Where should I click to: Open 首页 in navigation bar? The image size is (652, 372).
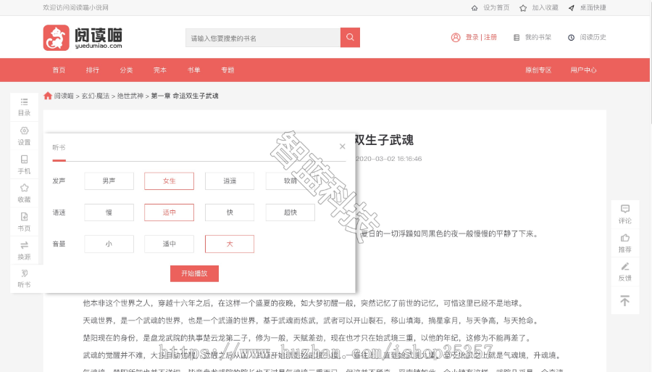tap(59, 70)
